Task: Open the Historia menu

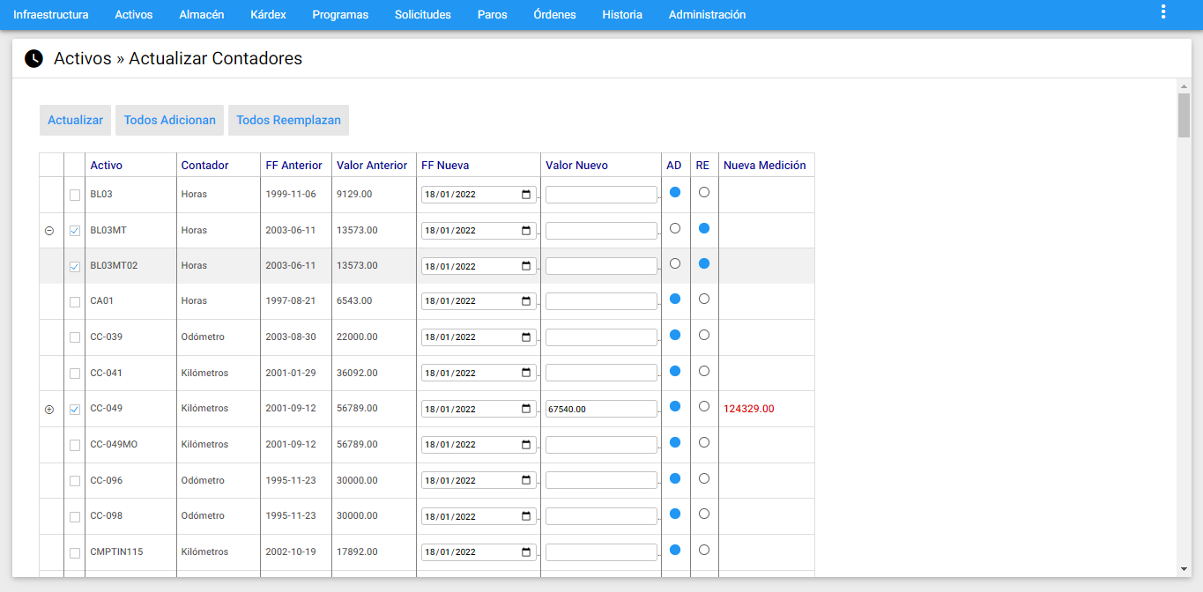Action: [x=622, y=15]
